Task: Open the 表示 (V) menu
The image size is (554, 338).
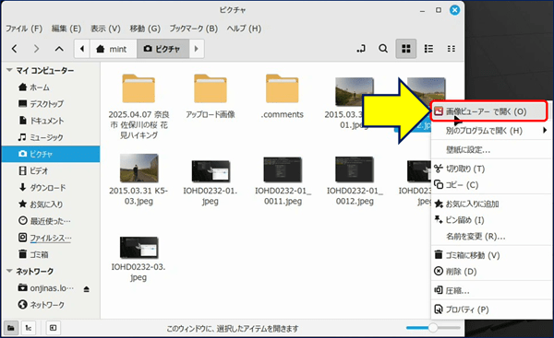Action: (105, 29)
